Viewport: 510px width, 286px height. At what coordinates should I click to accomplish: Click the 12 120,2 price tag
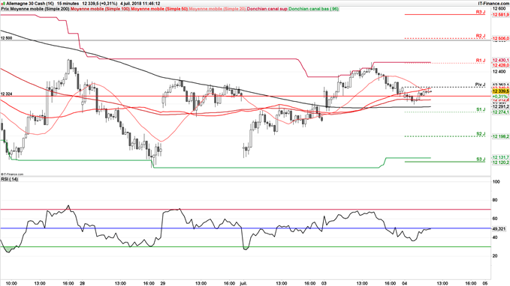tap(500, 162)
